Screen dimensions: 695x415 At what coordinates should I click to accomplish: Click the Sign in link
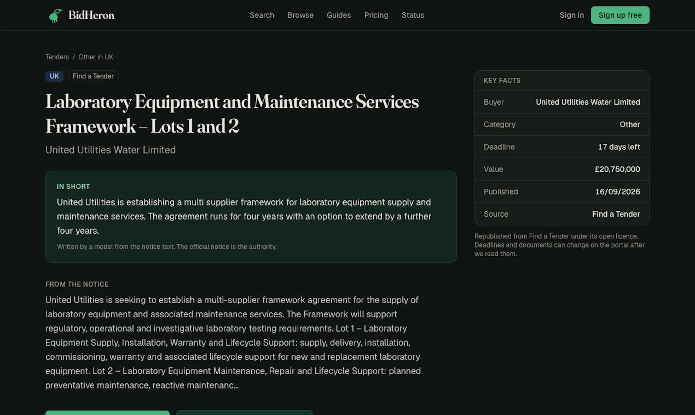point(572,15)
